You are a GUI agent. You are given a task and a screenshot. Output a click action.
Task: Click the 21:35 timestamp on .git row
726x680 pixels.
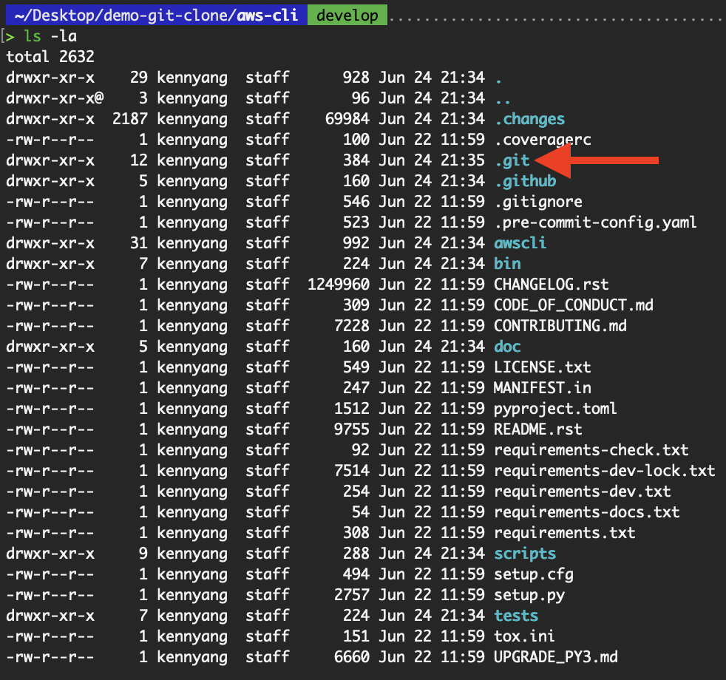click(x=463, y=160)
